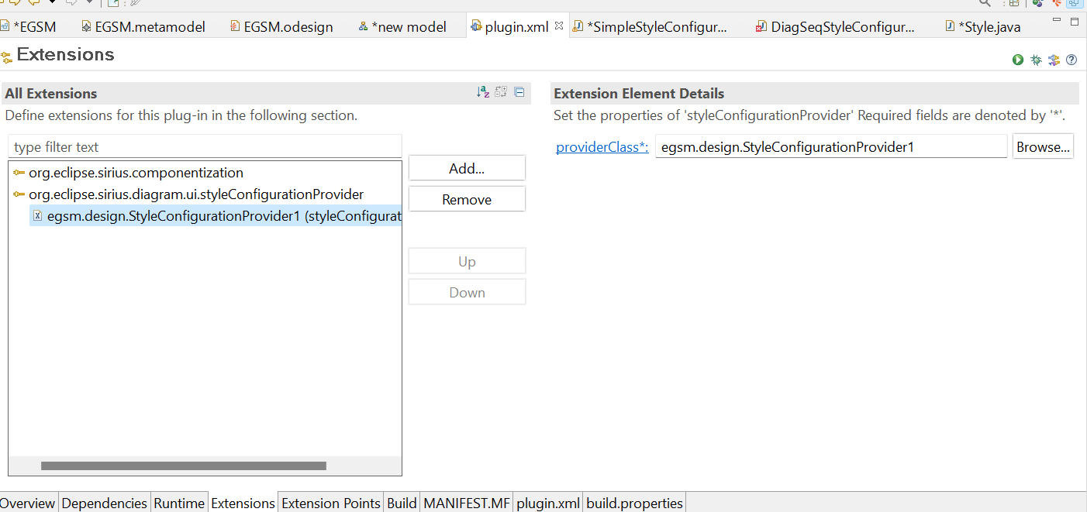Image resolution: width=1087 pixels, height=512 pixels.
Task: Open the Dependencies page tab
Action: 105,503
